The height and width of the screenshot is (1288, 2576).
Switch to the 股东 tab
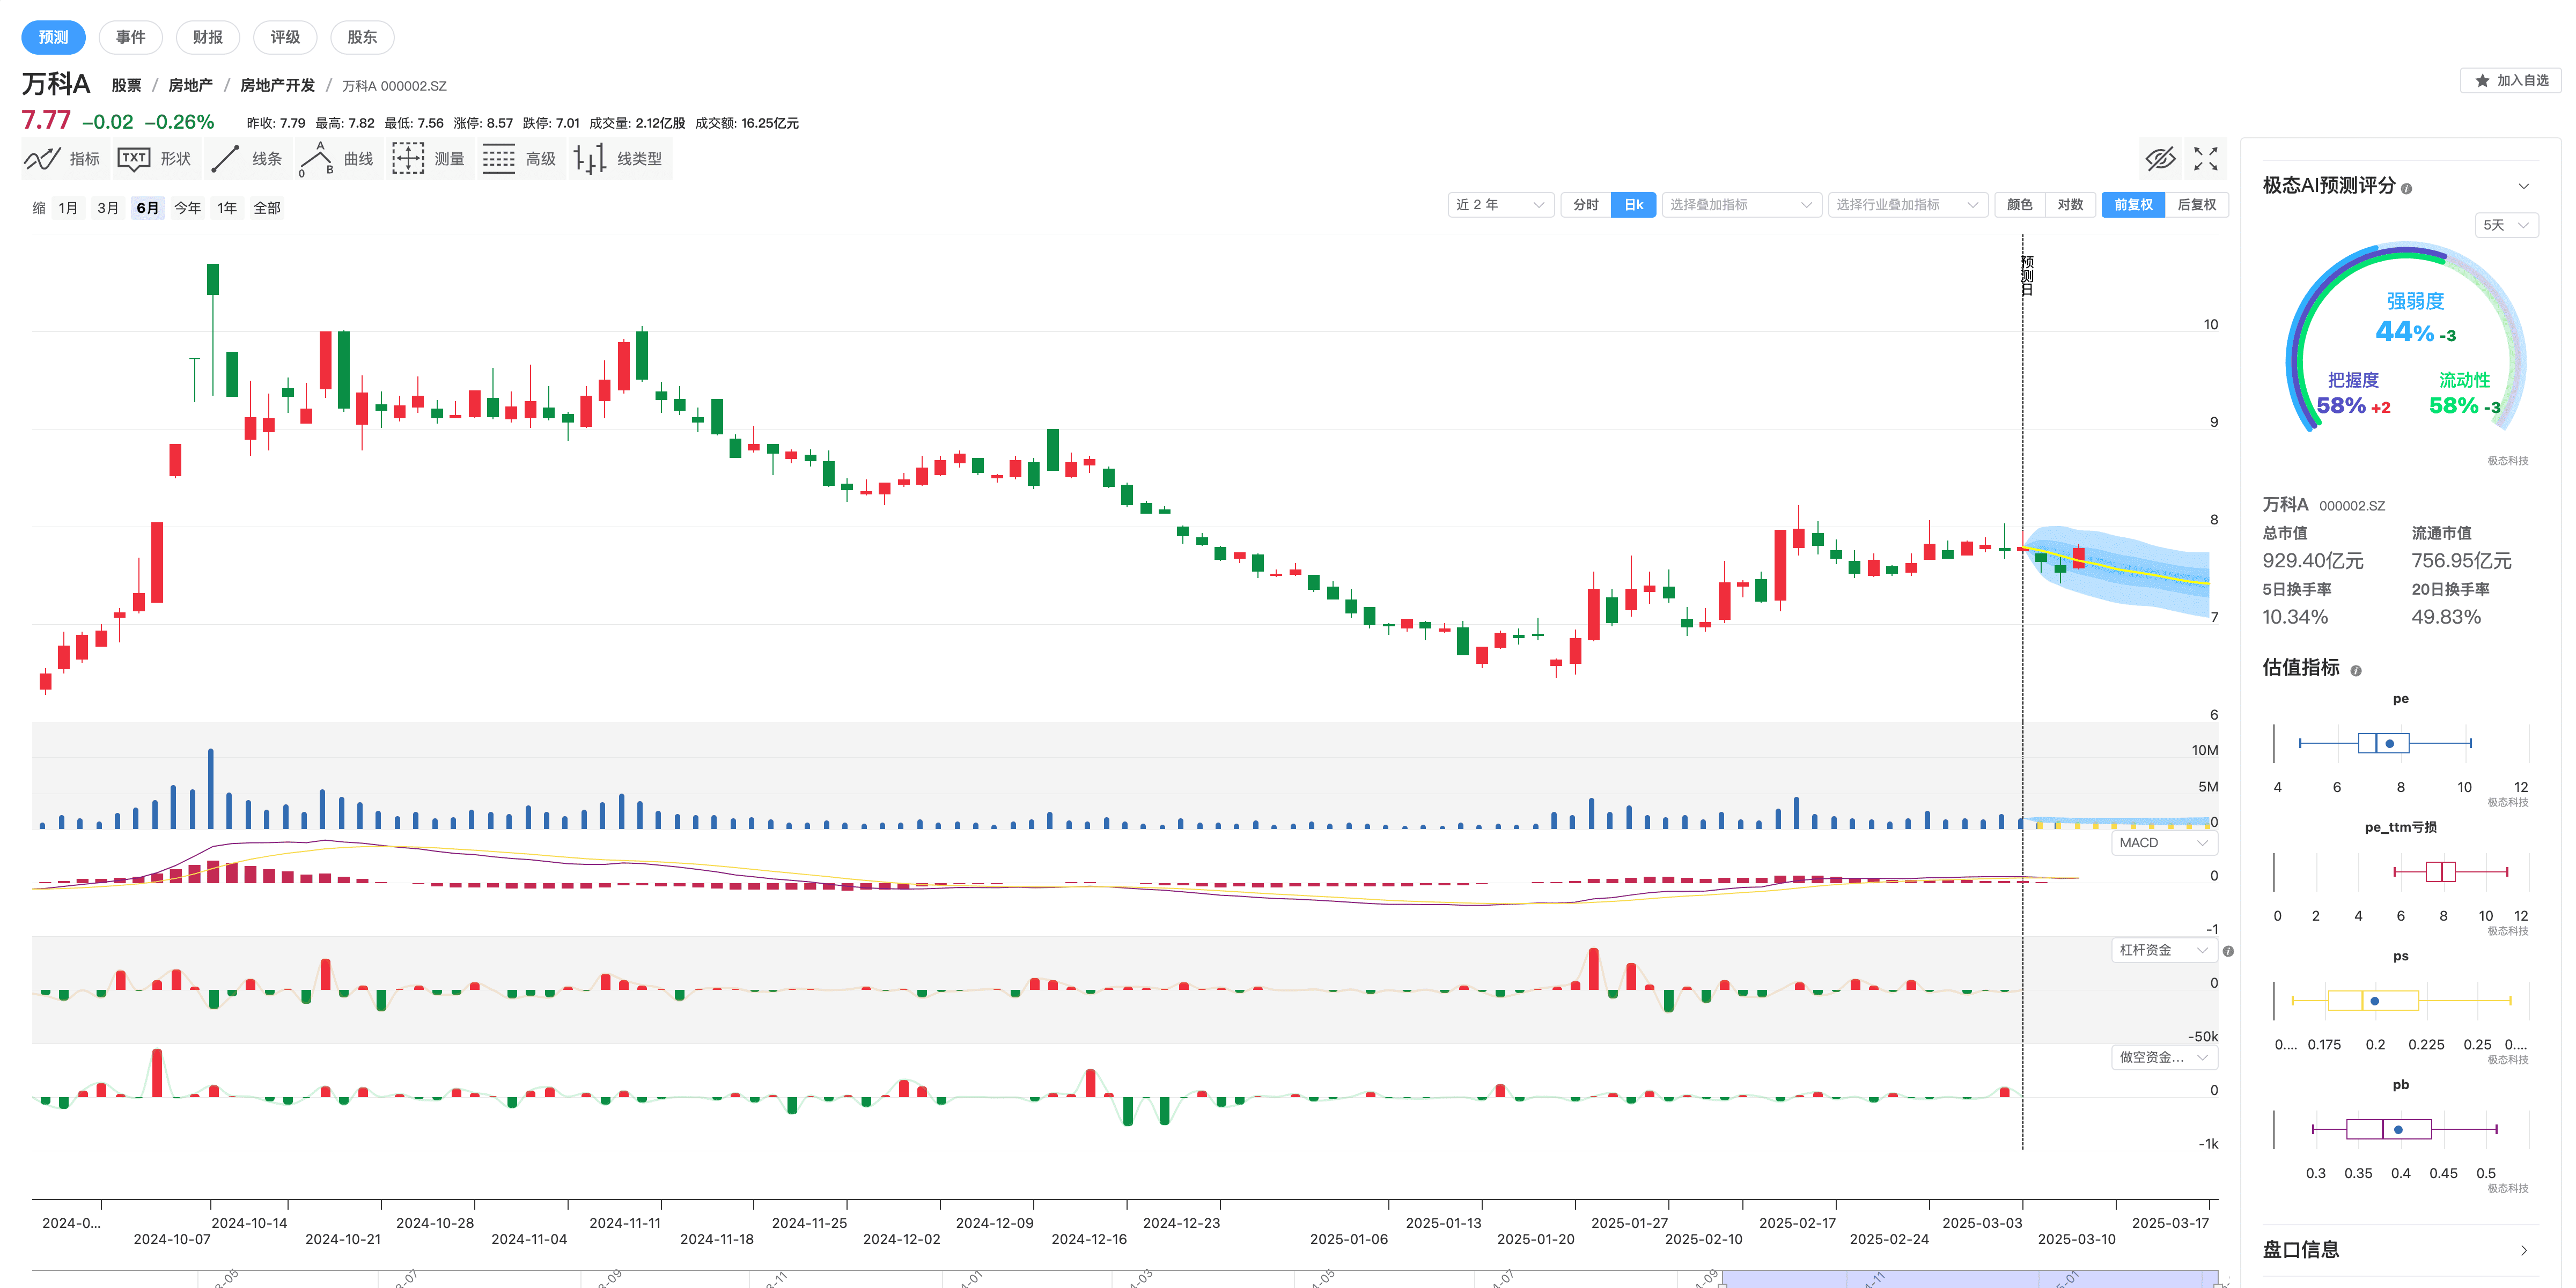pyautogui.click(x=362, y=37)
